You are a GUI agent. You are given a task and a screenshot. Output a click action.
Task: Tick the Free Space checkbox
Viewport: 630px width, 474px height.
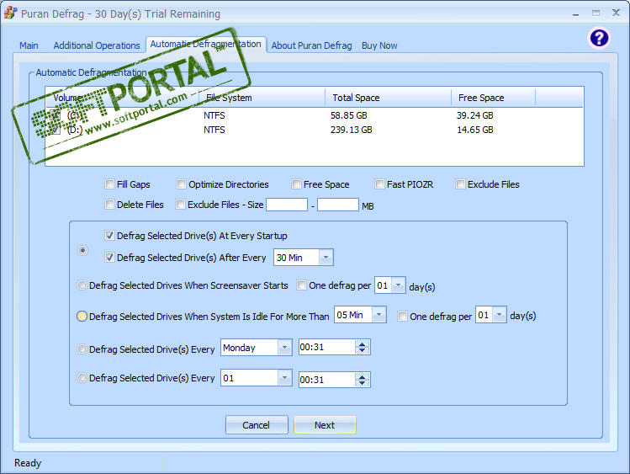(296, 184)
